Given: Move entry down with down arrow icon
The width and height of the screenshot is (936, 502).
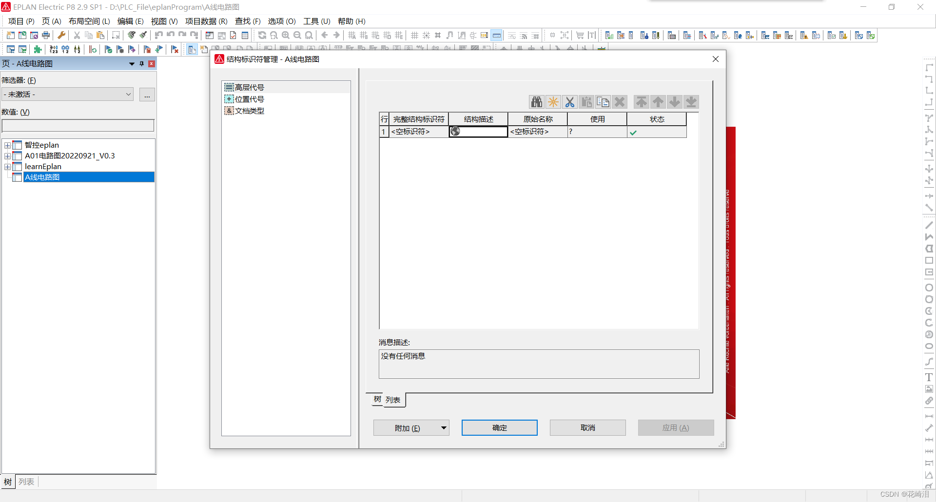Looking at the screenshot, I should [x=675, y=102].
